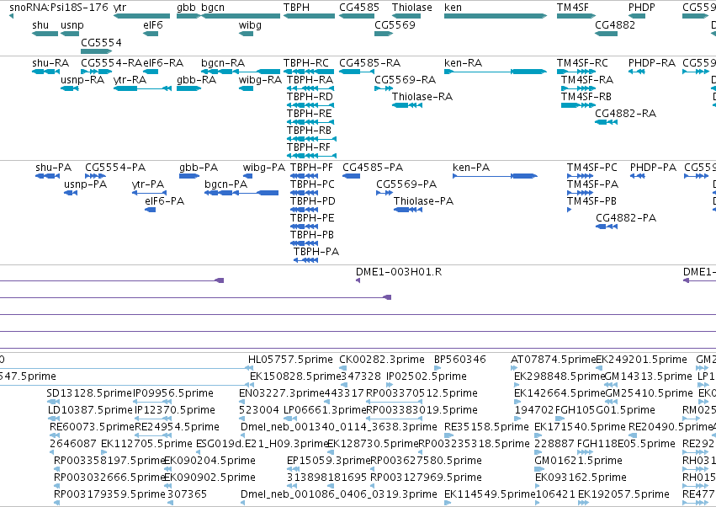Click the Thiolase-RA transcript label
The image size is (716, 507).
tap(422, 97)
